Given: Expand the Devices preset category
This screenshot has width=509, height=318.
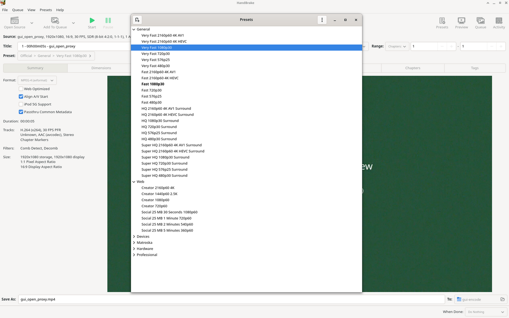Looking at the screenshot, I should (134, 237).
